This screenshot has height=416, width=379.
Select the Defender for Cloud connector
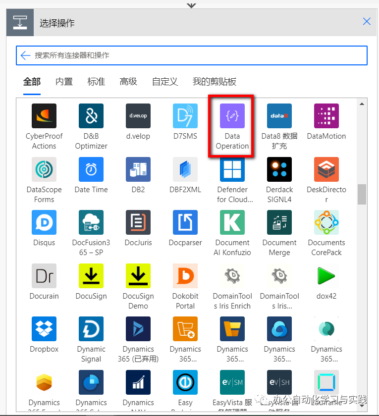click(x=232, y=169)
